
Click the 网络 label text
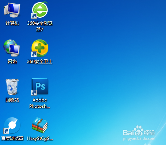[12, 62]
